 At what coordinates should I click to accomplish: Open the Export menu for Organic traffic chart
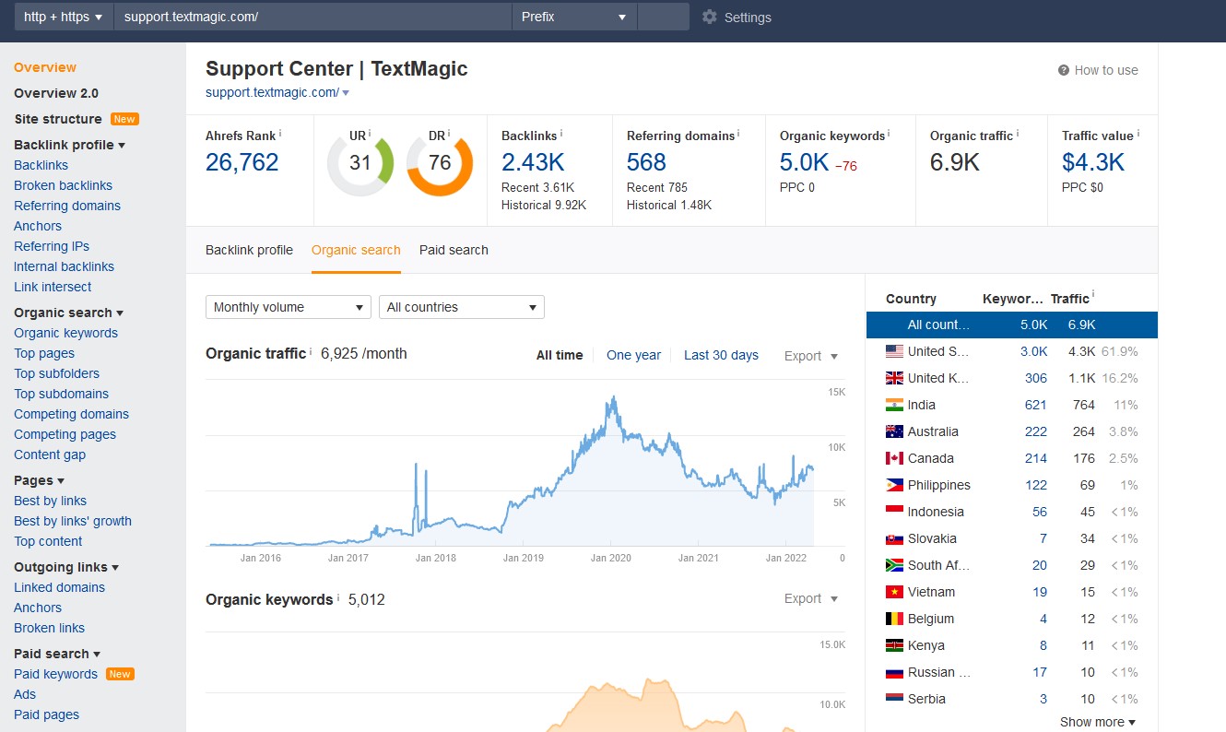[x=811, y=356]
